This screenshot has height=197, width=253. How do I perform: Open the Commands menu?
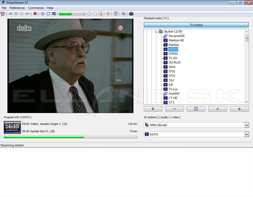pyautogui.click(x=36, y=8)
